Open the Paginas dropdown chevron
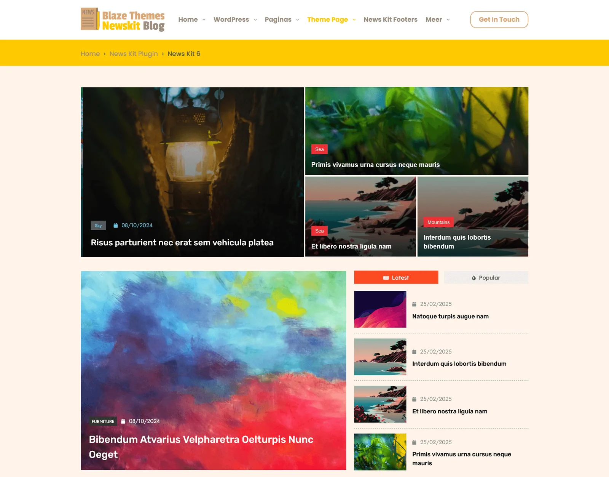This screenshot has height=477, width=609. click(298, 20)
